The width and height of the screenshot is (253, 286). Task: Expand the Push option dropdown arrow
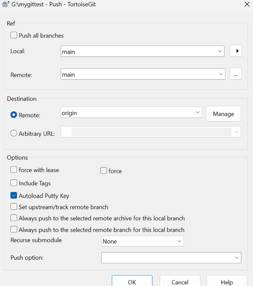pyautogui.click(x=236, y=258)
